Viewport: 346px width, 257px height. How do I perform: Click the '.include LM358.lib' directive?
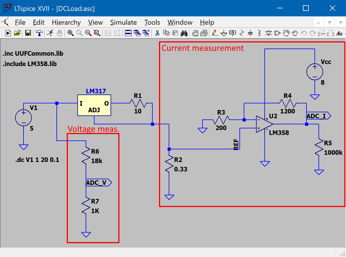coord(30,64)
